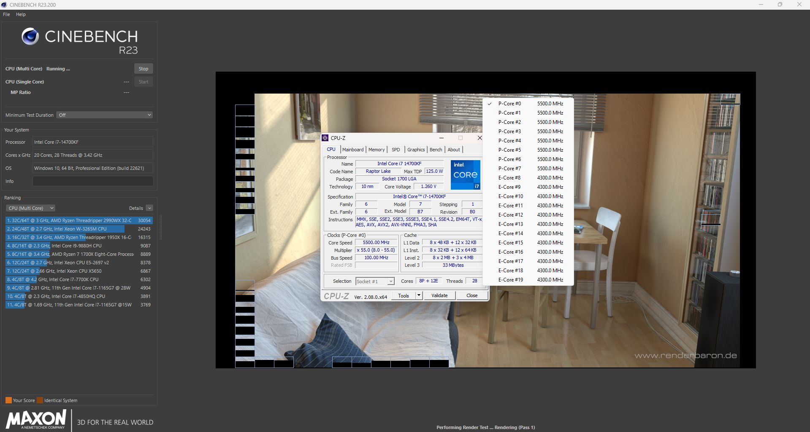The image size is (810, 432).
Task: Click the ranking panel scrollbar handle
Action: [160, 228]
